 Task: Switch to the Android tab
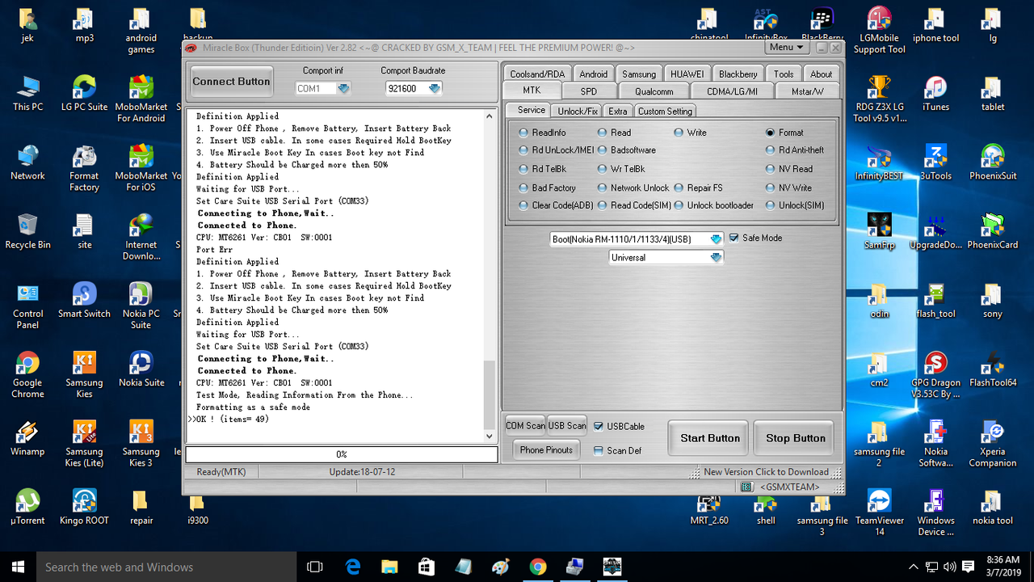tap(593, 74)
